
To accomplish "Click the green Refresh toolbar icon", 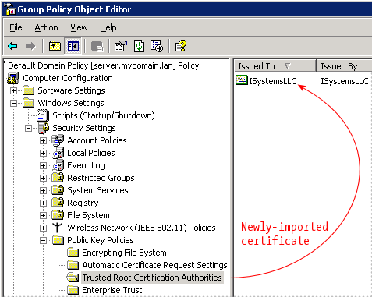I will (139, 46).
